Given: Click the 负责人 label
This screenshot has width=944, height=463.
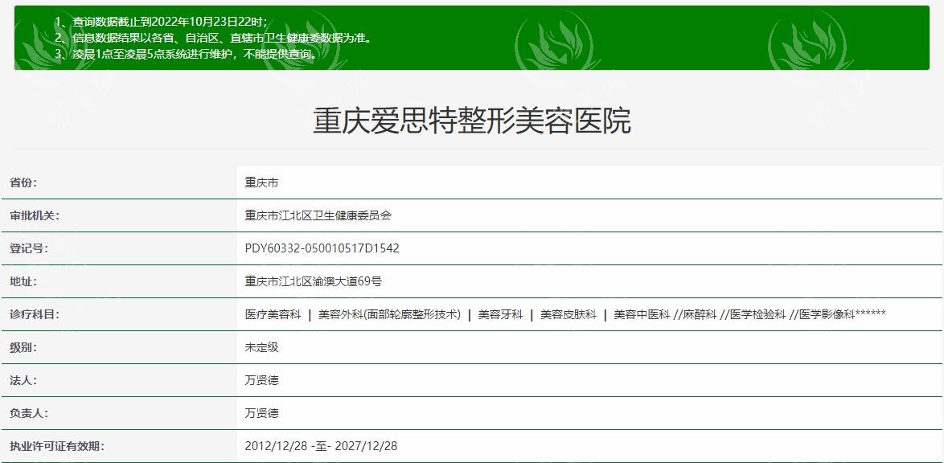Looking at the screenshot, I should pyautogui.click(x=28, y=414).
